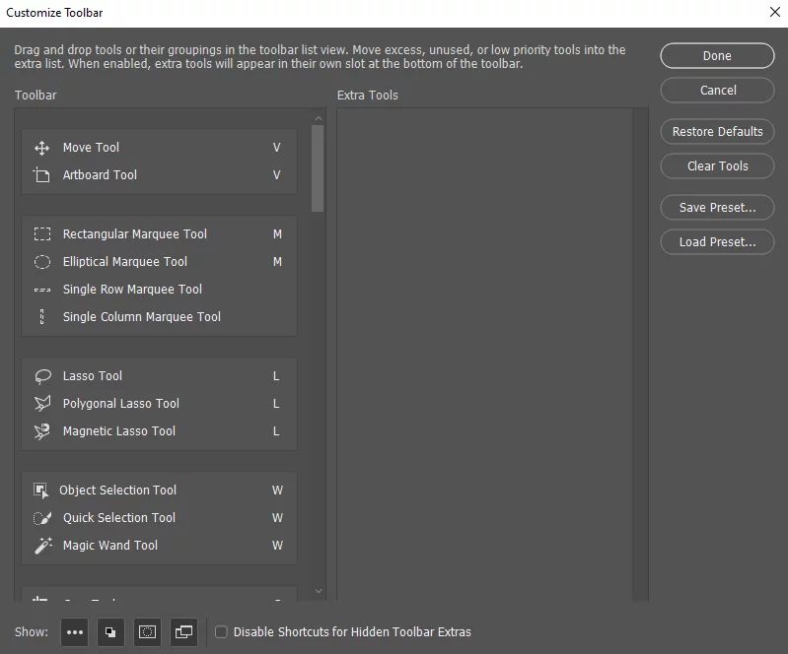Image resolution: width=788 pixels, height=654 pixels.
Task: Select the 'Object Selection Tool' label
Action: [x=117, y=490]
